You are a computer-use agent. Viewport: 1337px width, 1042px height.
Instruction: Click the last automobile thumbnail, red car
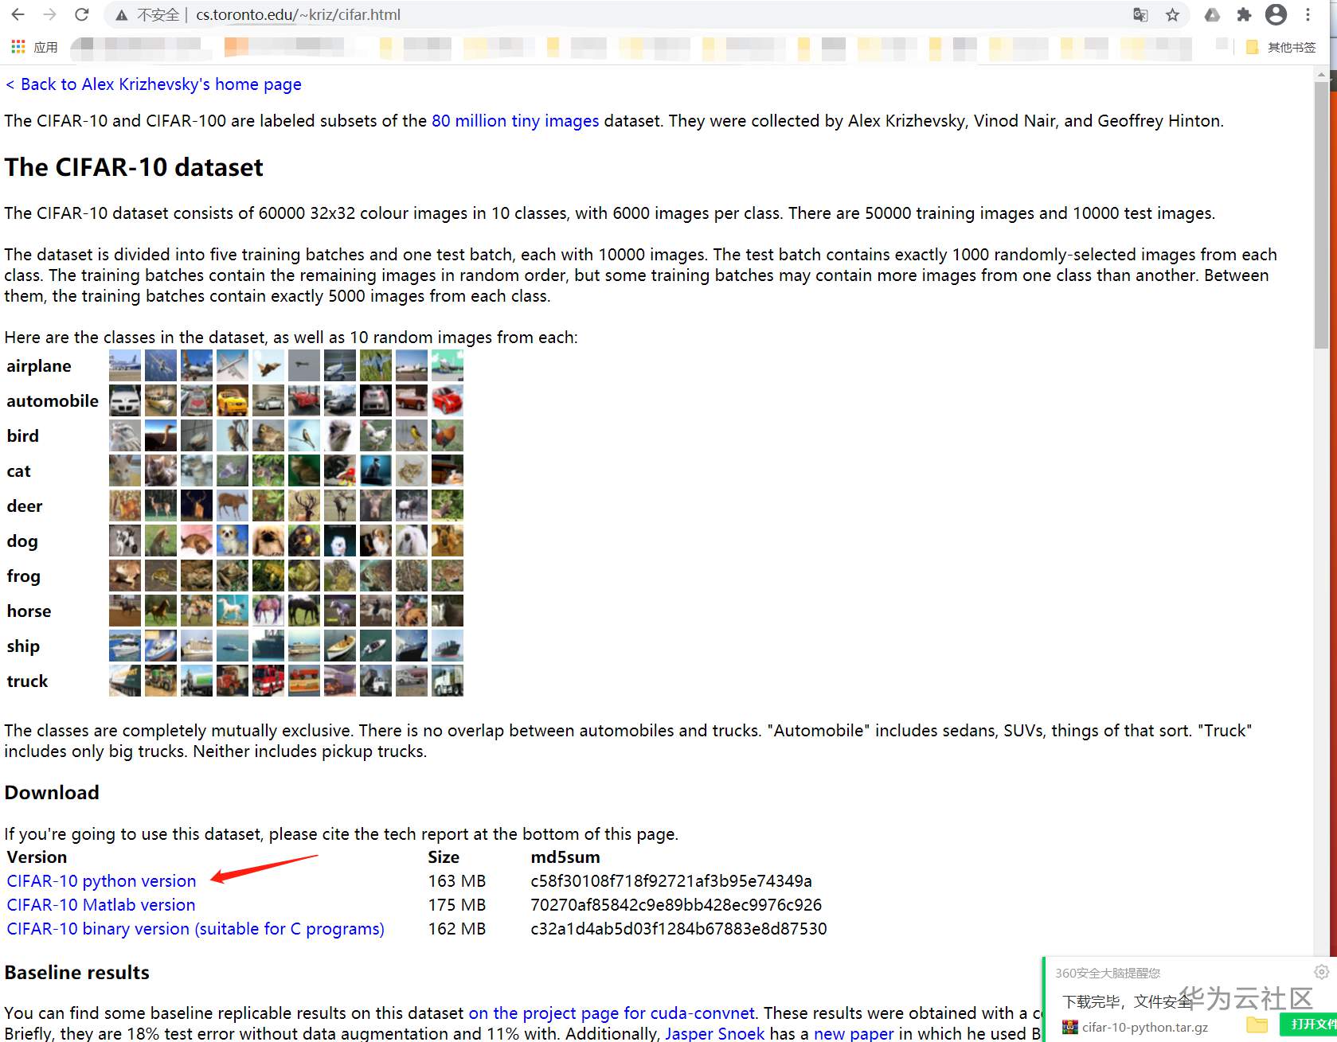point(448,400)
